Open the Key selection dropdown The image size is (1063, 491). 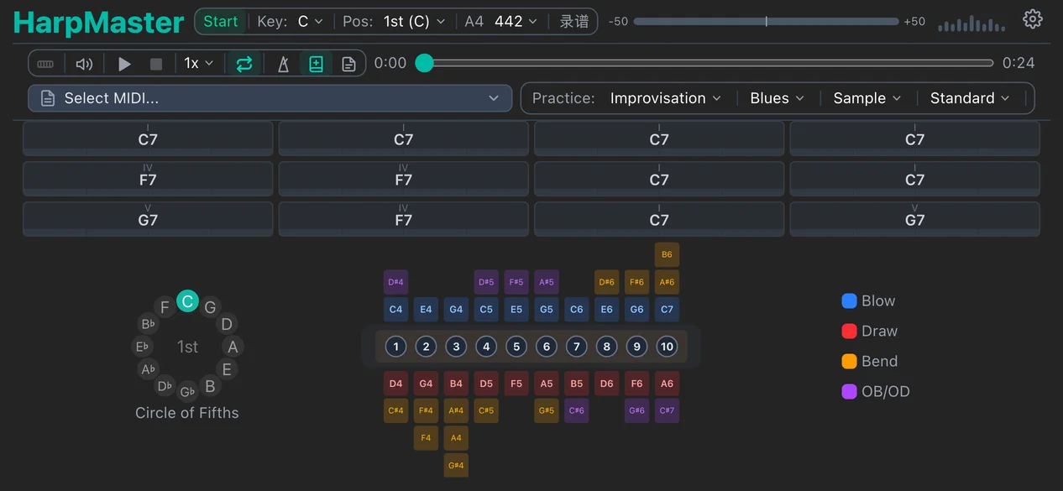301,21
